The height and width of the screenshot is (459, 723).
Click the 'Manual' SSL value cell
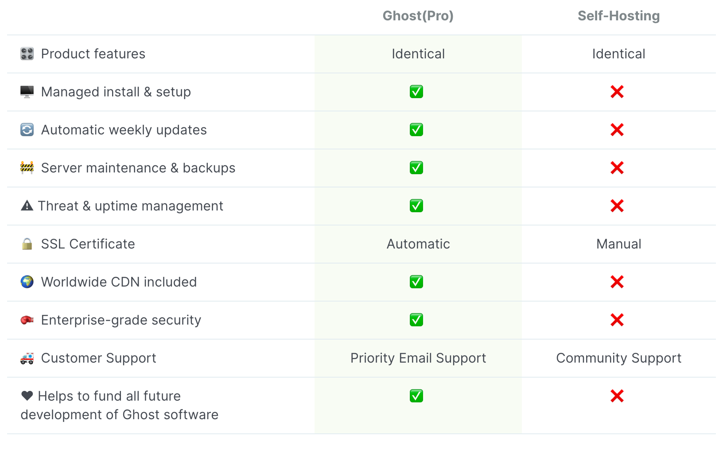click(619, 244)
